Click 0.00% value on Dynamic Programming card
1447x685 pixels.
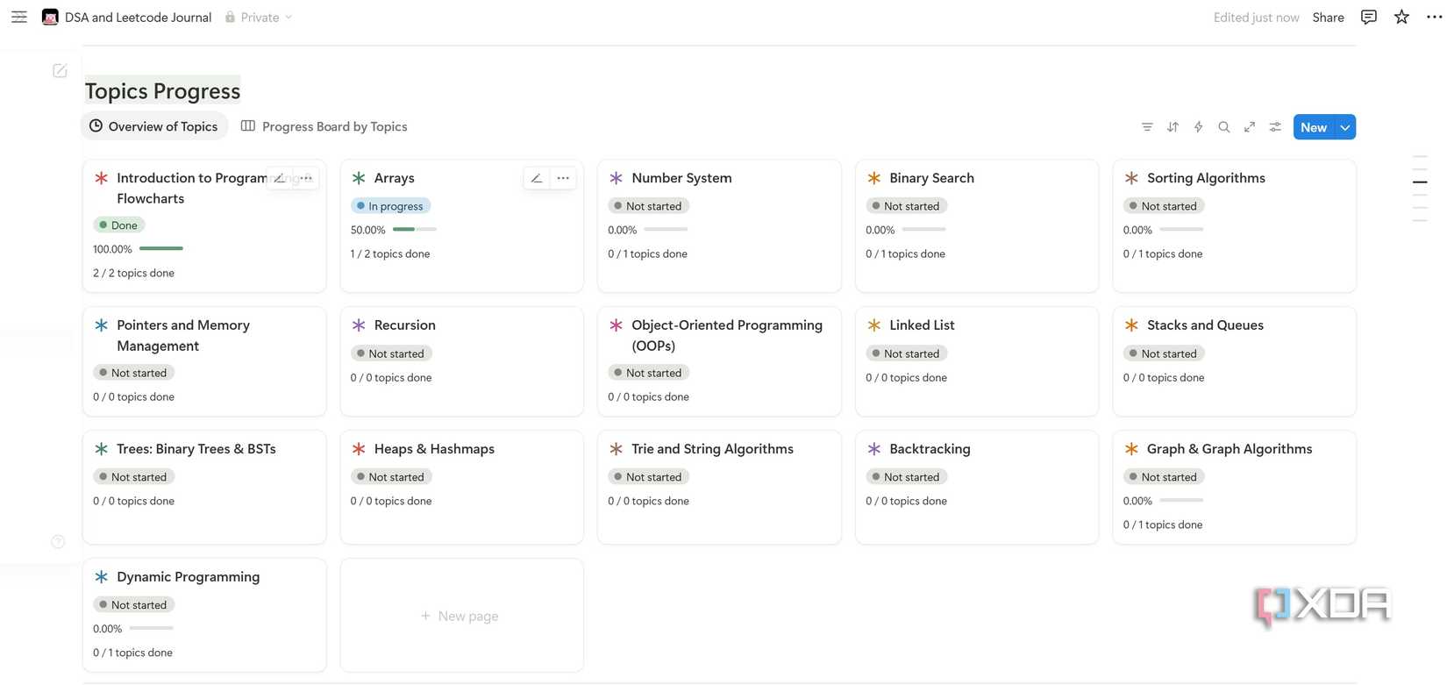tap(108, 629)
